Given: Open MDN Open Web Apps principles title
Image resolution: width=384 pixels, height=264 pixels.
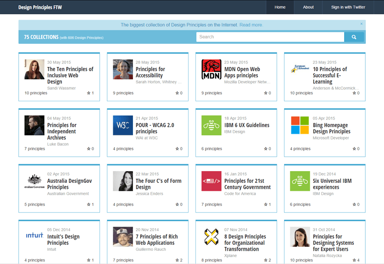Looking at the screenshot, I should pos(242,72).
